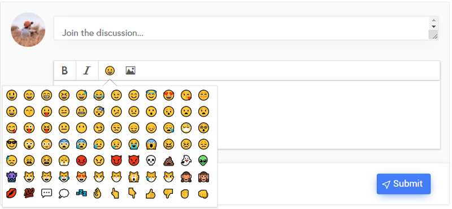This screenshot has width=452, height=209.
Task: Close the emoji picker via smiley button
Action: 110,70
